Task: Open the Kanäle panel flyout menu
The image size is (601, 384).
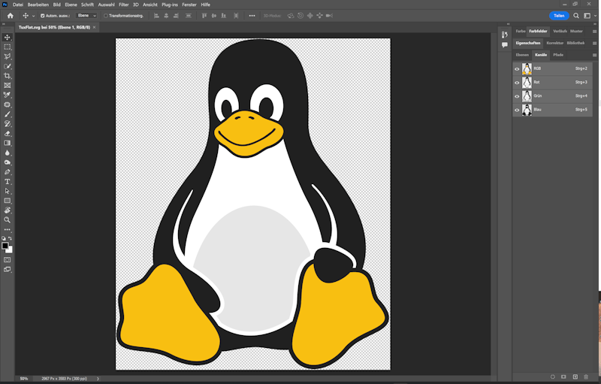Action: (594, 55)
